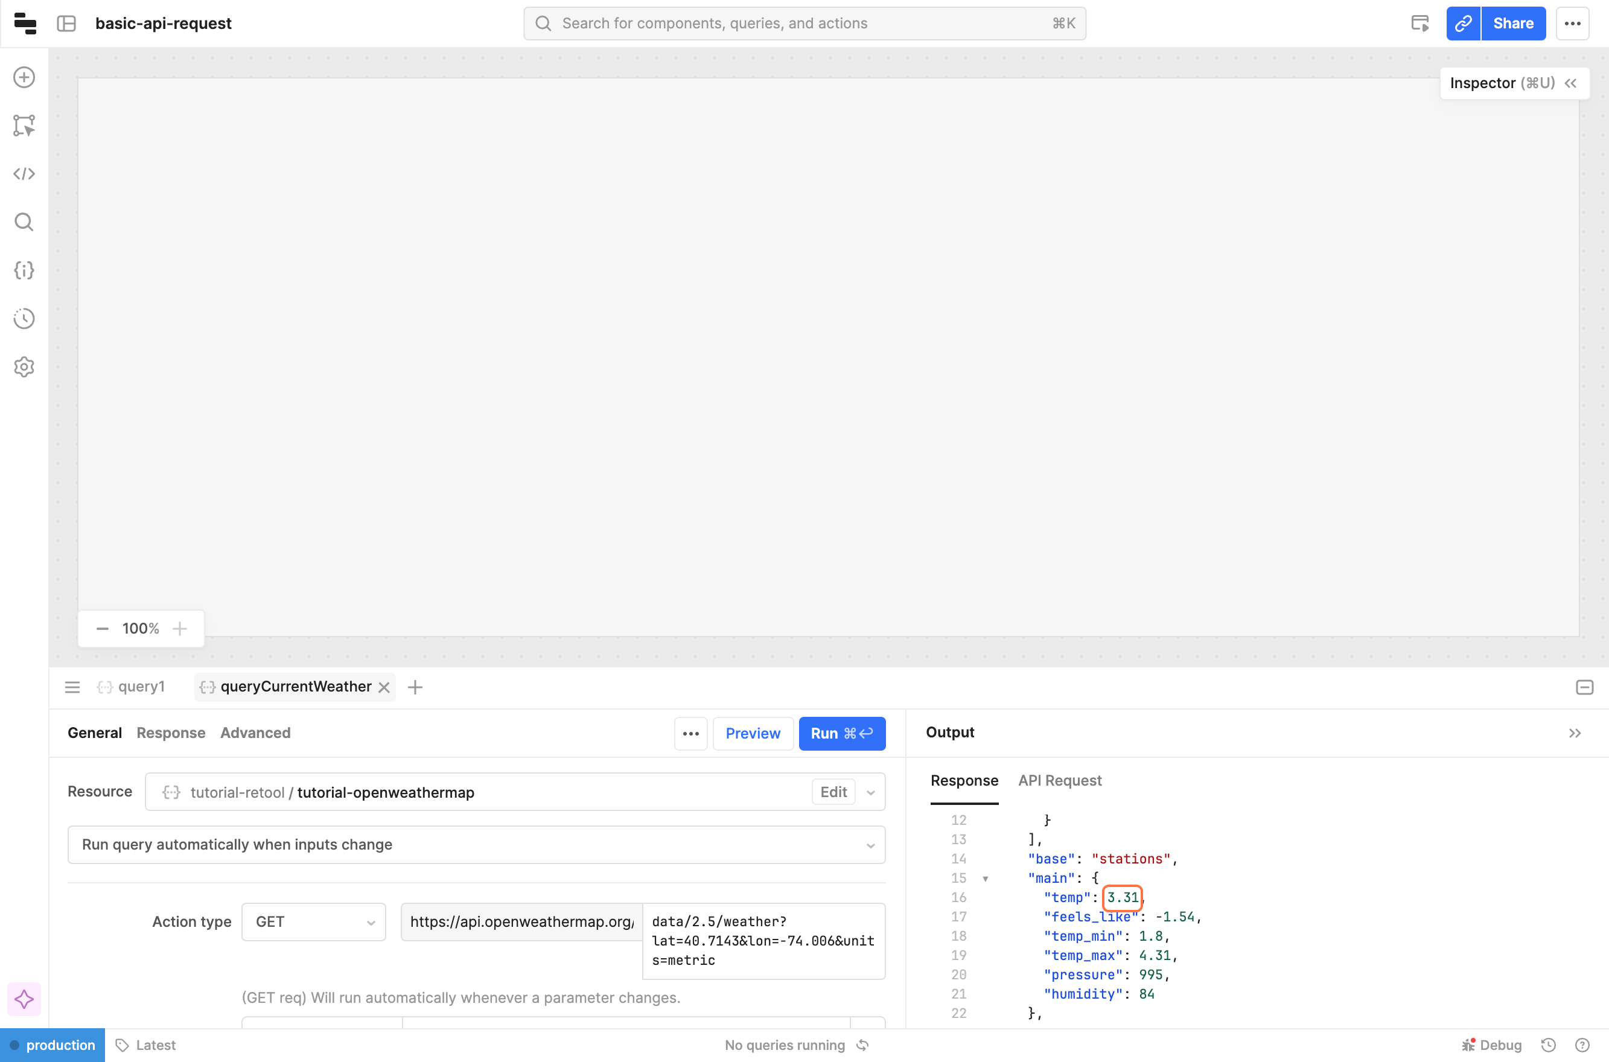Open the Add component plus icon
The image size is (1609, 1062).
point(24,77)
